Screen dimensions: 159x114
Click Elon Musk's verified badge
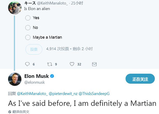click(x=52, y=76)
